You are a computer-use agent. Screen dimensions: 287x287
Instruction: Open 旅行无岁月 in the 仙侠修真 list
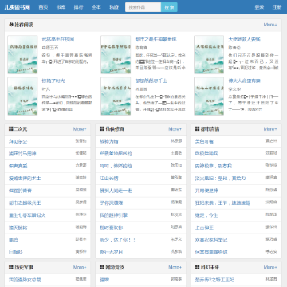click(111, 252)
